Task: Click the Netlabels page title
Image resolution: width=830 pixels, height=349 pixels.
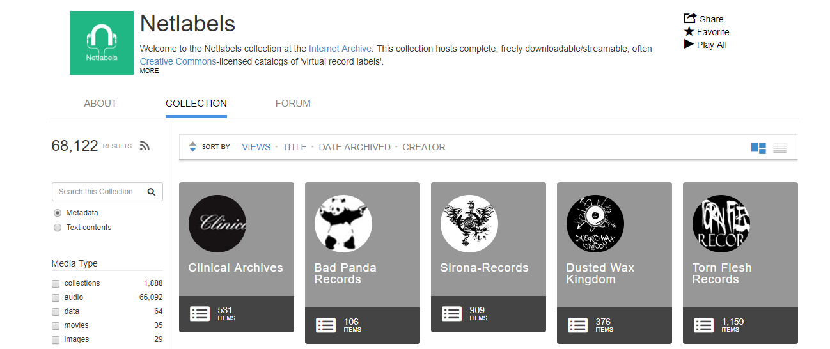Action: coord(188,24)
